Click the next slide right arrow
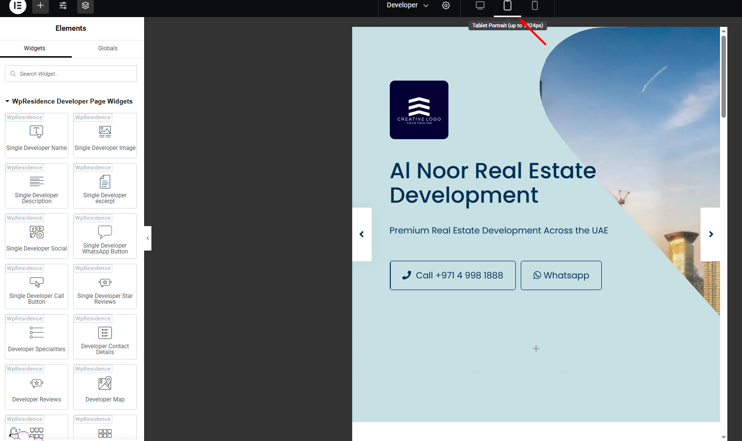 click(711, 234)
